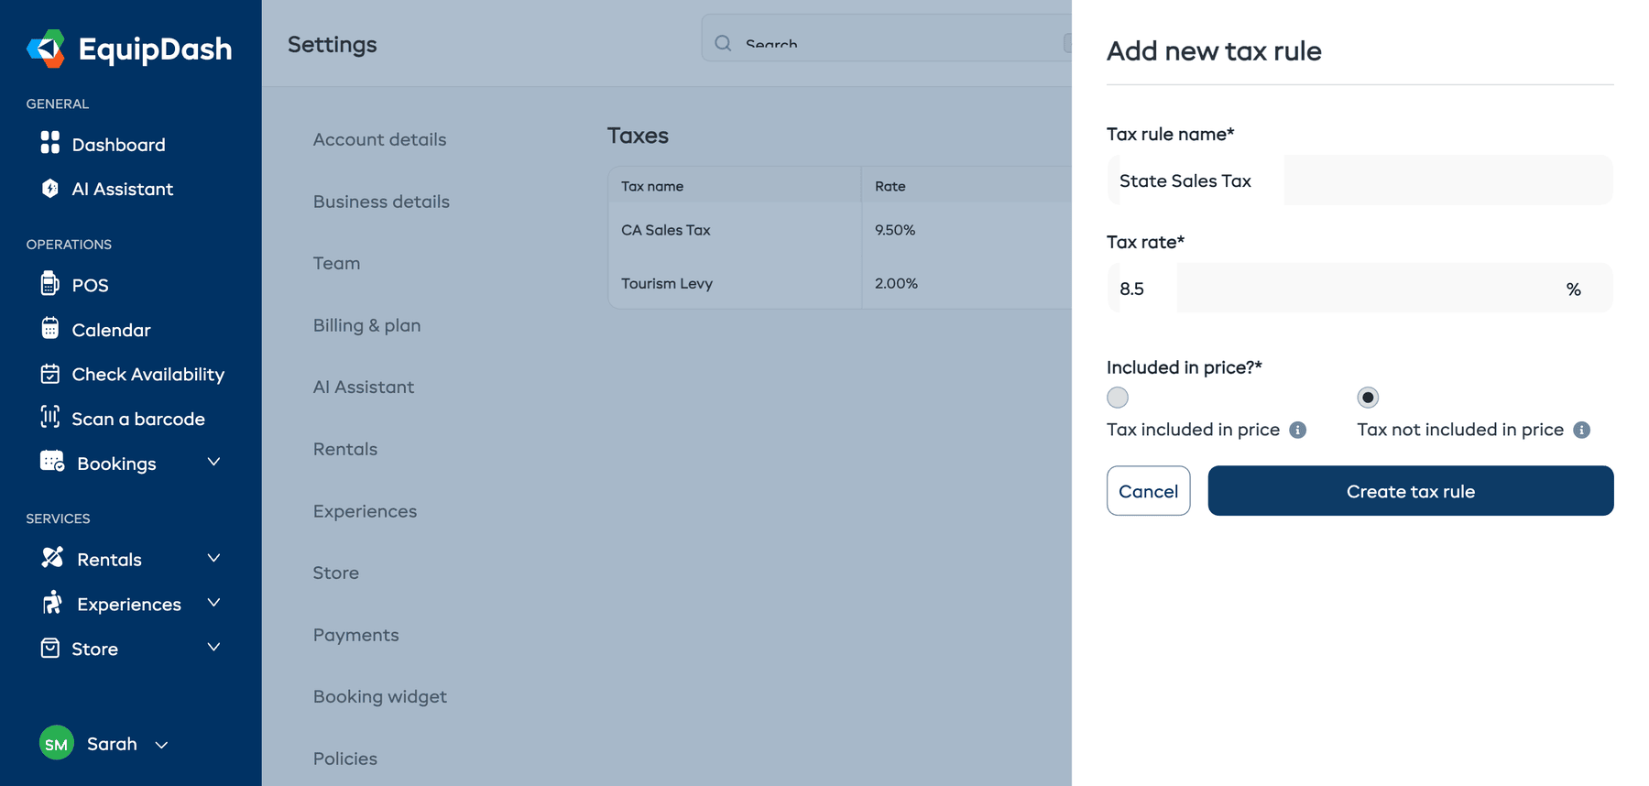Click the Store bag icon
Image resolution: width=1649 pixels, height=786 pixels.
tap(50, 648)
